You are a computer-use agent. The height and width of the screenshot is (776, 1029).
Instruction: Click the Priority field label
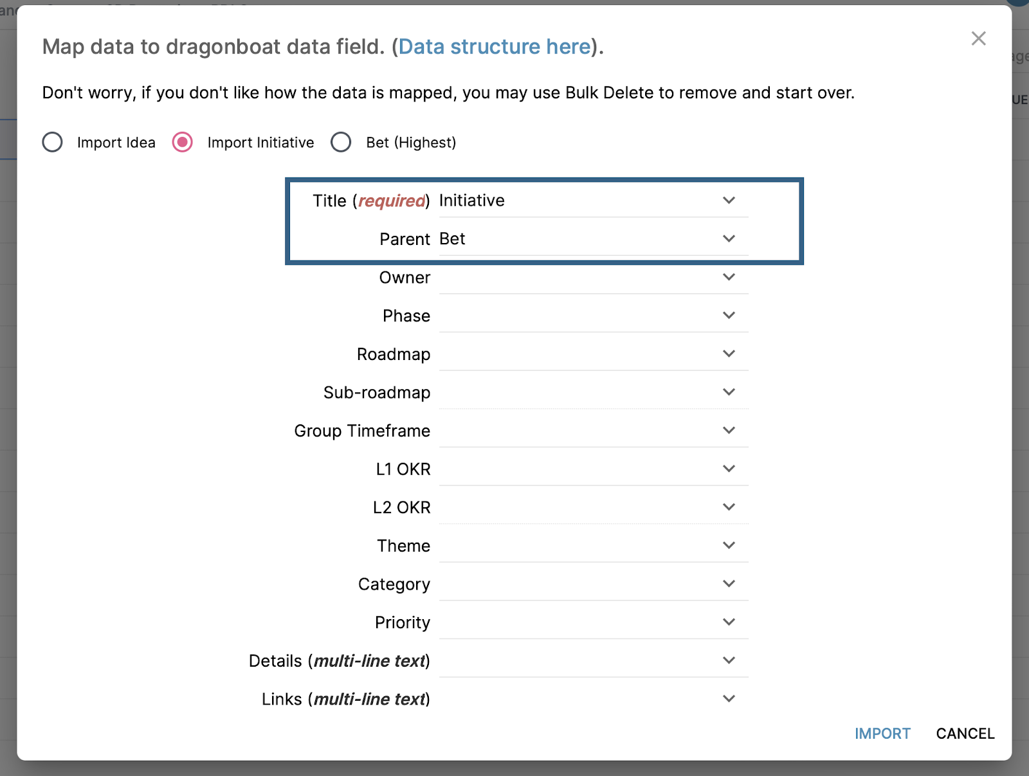coord(403,623)
